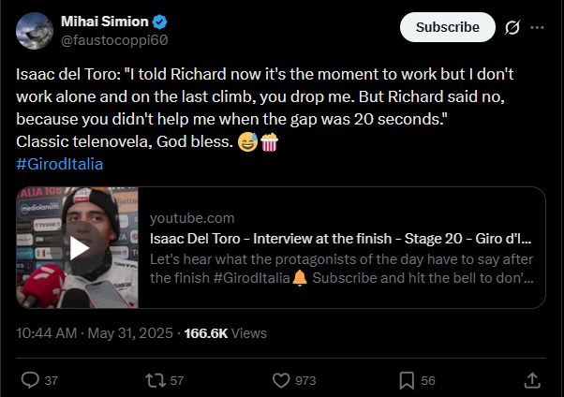Click the 57 reposts count
This screenshot has width=564, height=397.
(176, 380)
